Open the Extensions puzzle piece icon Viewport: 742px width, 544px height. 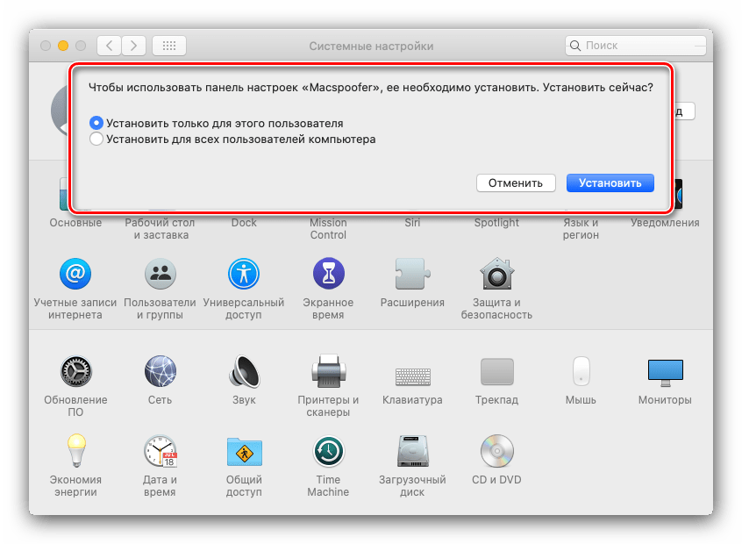point(412,275)
